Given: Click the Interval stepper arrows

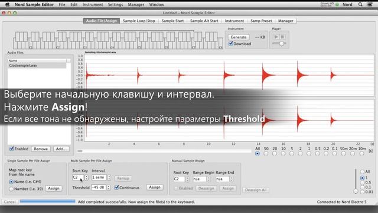Looking at the screenshot, I should (x=109, y=177).
